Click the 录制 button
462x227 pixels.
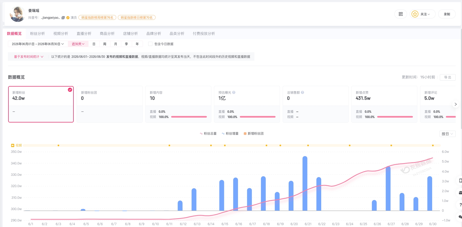447,14
